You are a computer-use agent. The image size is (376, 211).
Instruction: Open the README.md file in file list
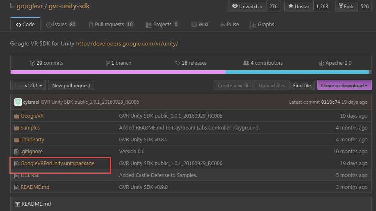[x=35, y=187]
